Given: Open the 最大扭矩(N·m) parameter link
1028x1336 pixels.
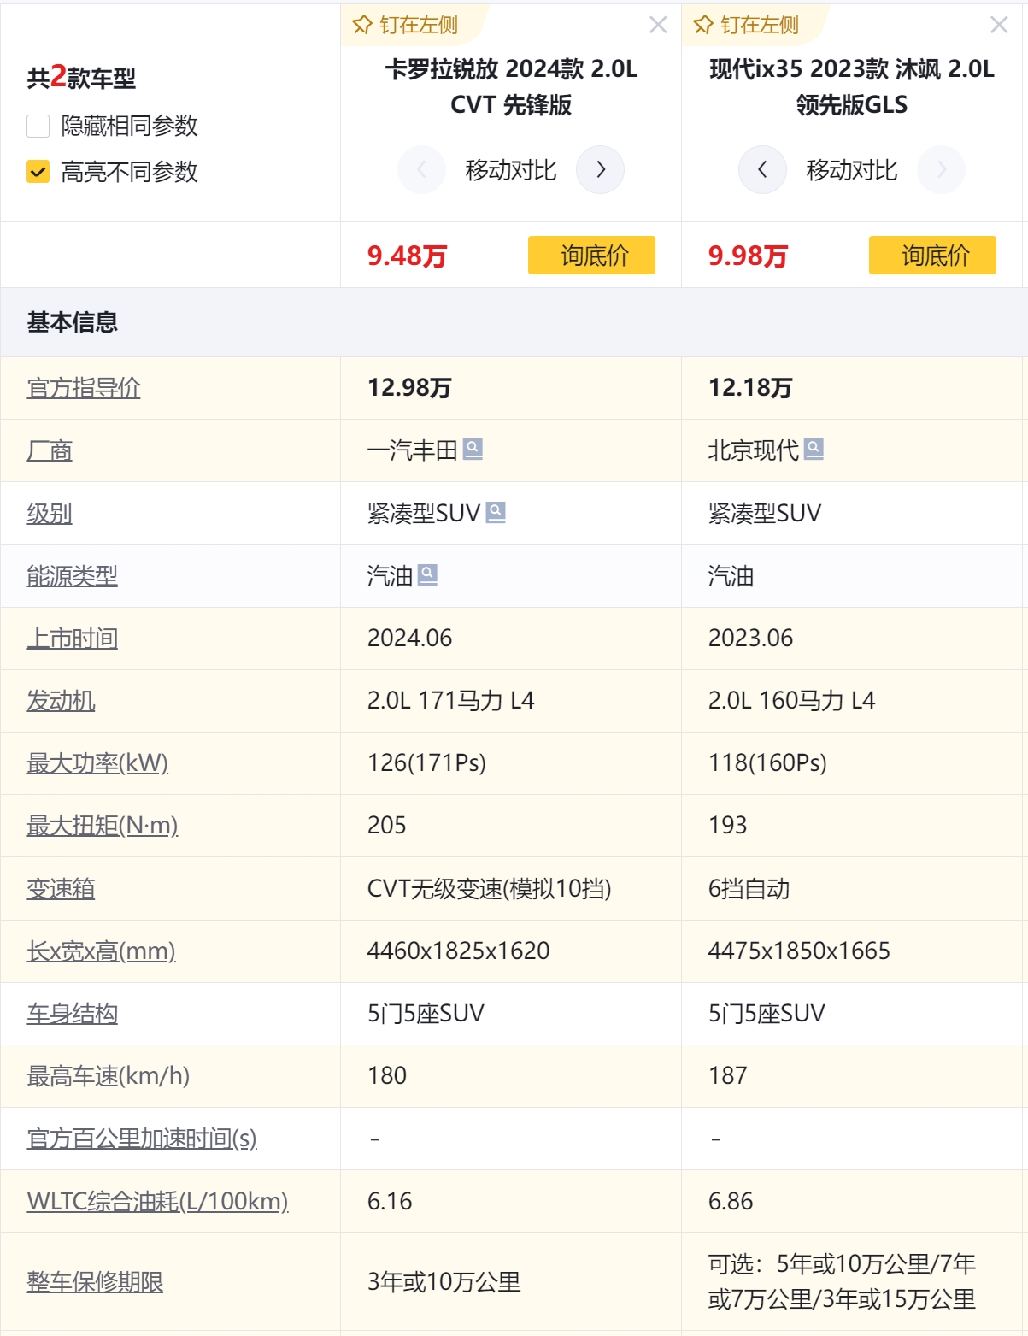Looking at the screenshot, I should click(103, 825).
